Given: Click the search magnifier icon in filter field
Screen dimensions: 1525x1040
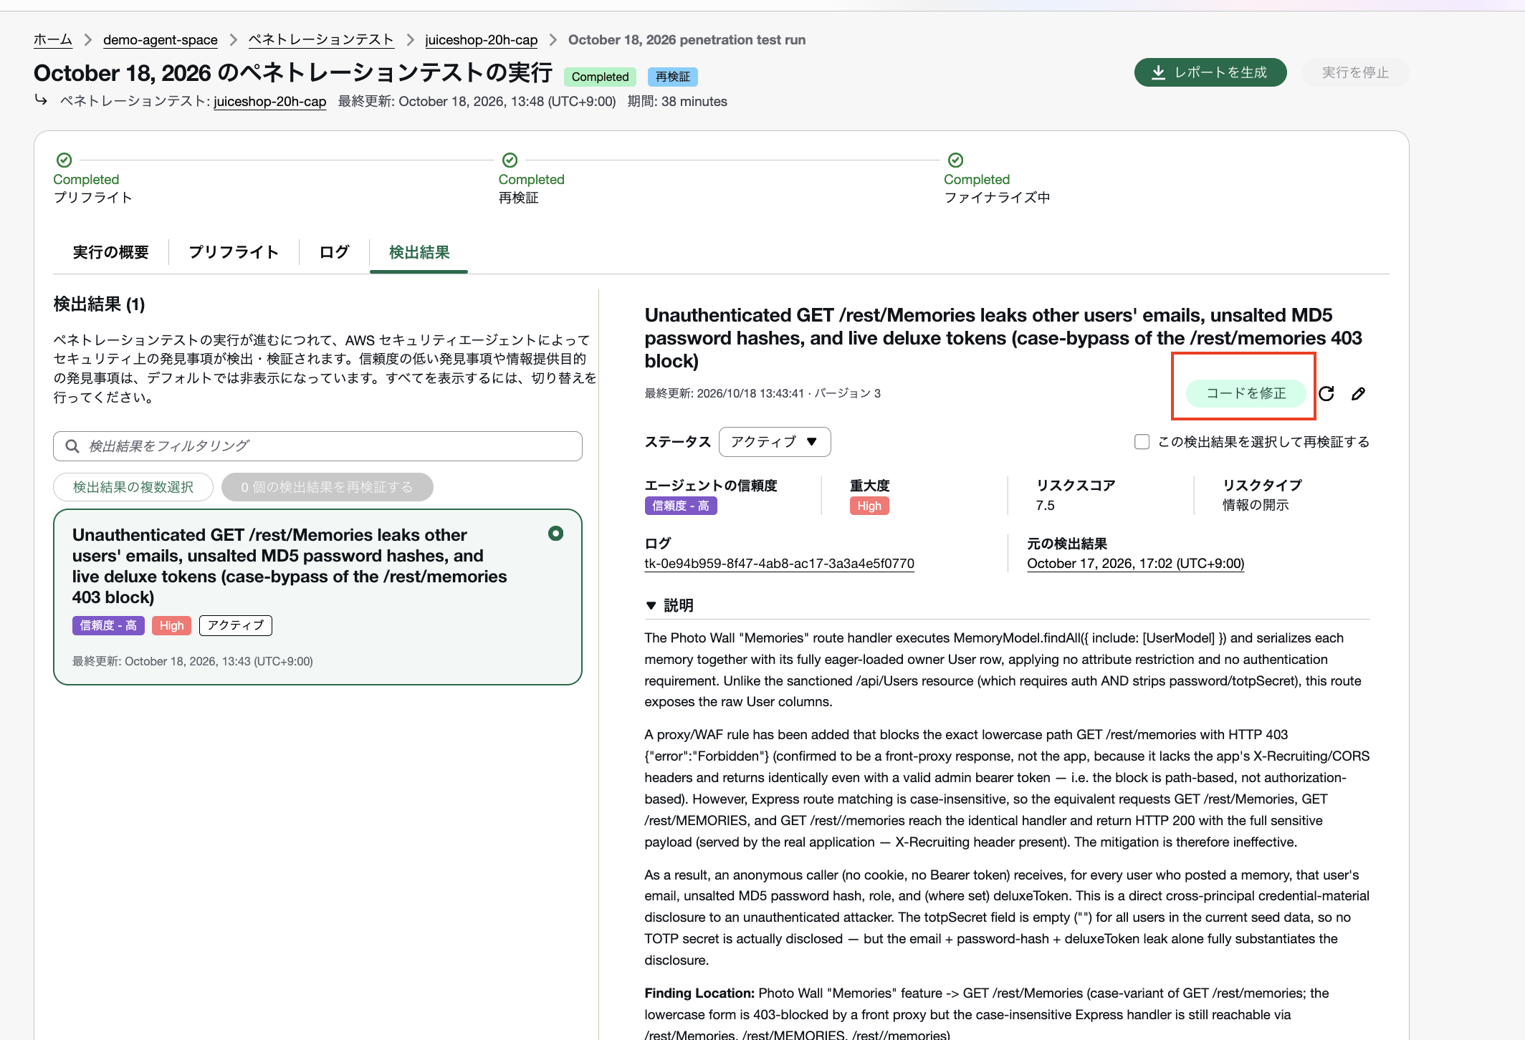Looking at the screenshot, I should tap(72, 446).
